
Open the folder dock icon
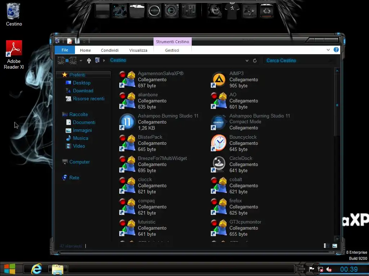(137, 10)
